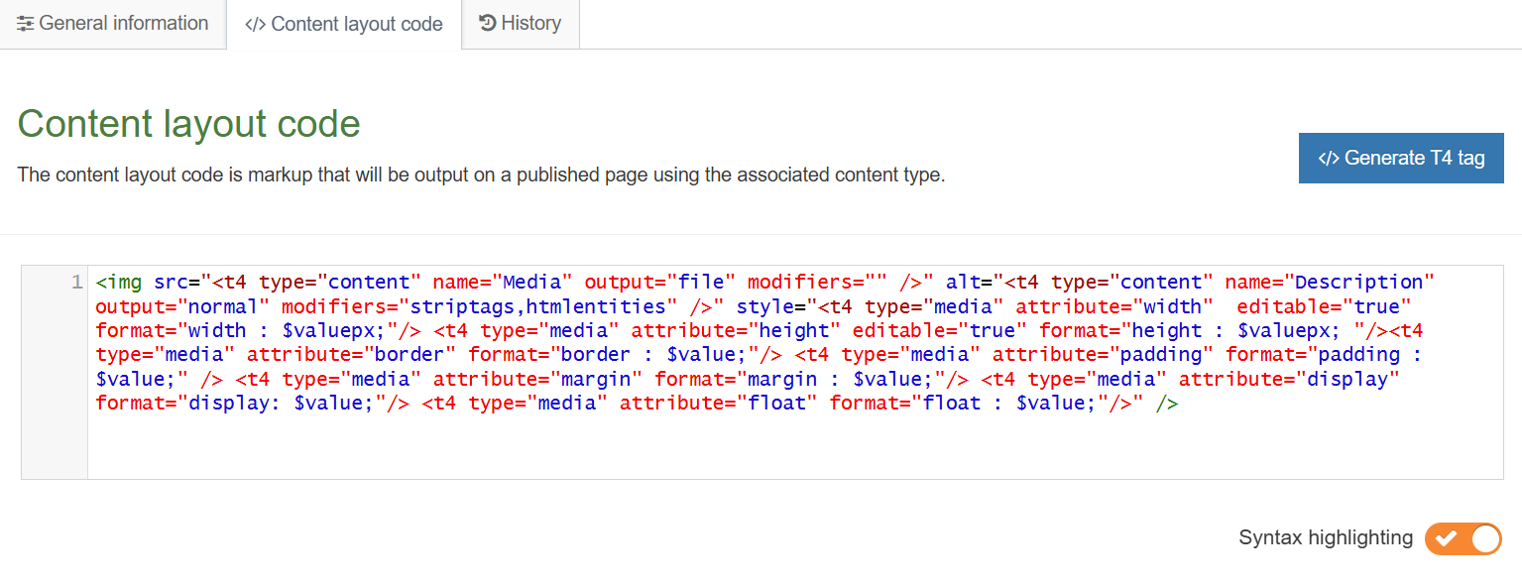Image resolution: width=1522 pixels, height=585 pixels.
Task: Open the General information tab
Action: tap(112, 23)
